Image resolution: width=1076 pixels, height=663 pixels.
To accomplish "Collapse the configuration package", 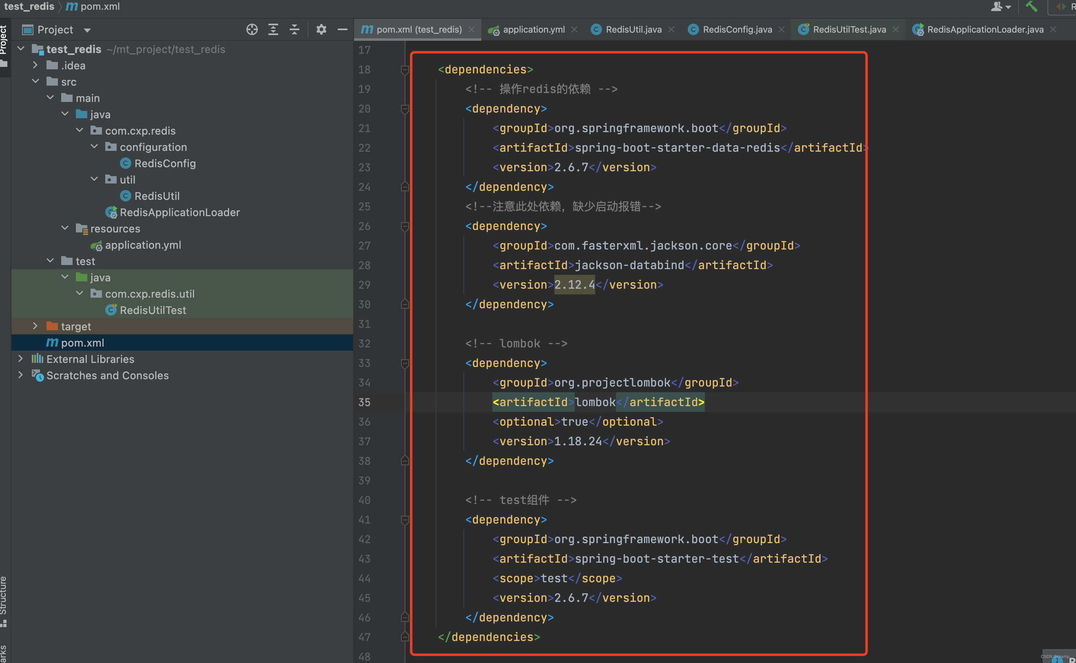I will (x=94, y=146).
